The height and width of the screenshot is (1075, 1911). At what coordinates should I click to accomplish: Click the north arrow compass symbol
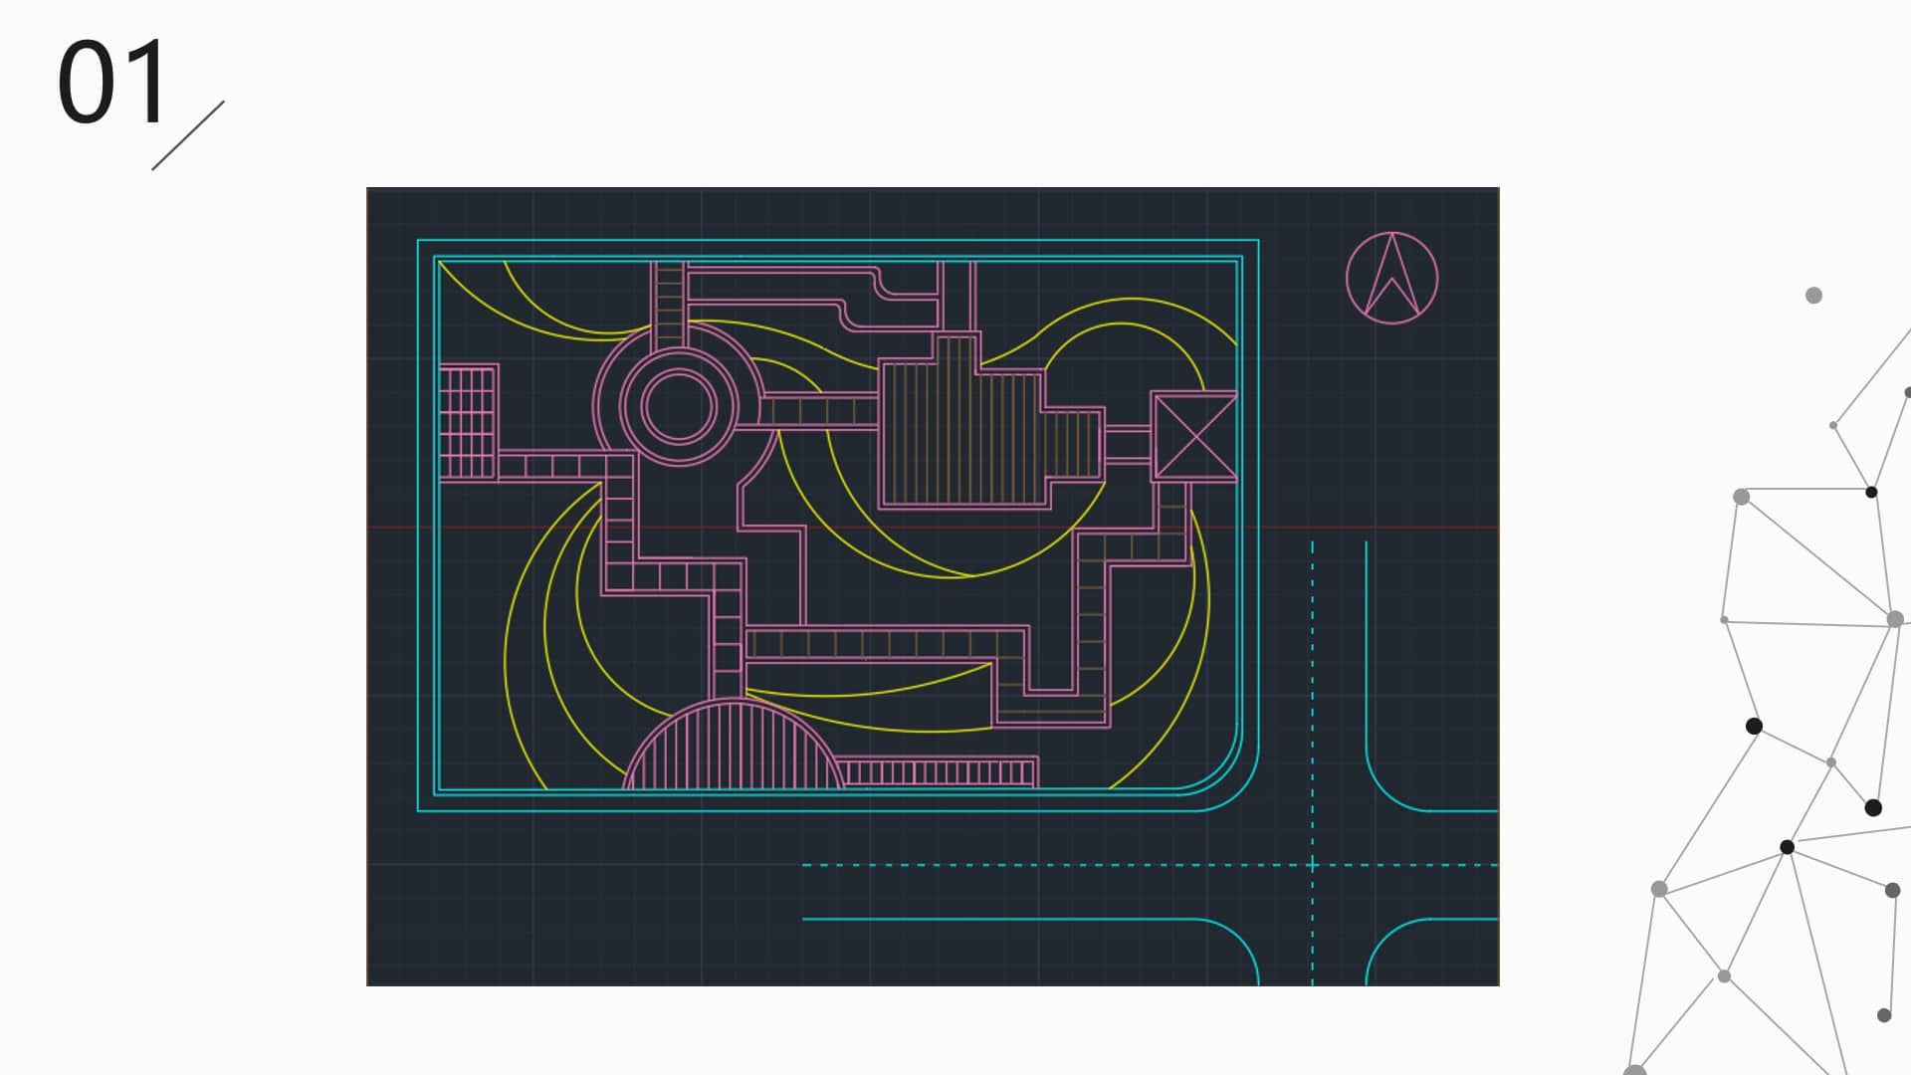[1391, 278]
